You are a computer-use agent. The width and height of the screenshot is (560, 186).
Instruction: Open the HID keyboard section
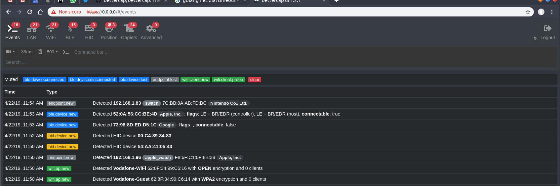point(89,32)
